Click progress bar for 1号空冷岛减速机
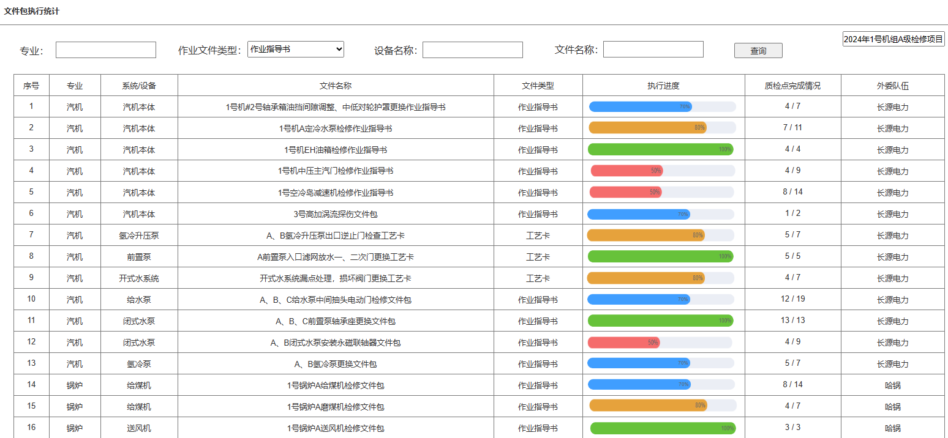948x438 pixels. click(662, 192)
